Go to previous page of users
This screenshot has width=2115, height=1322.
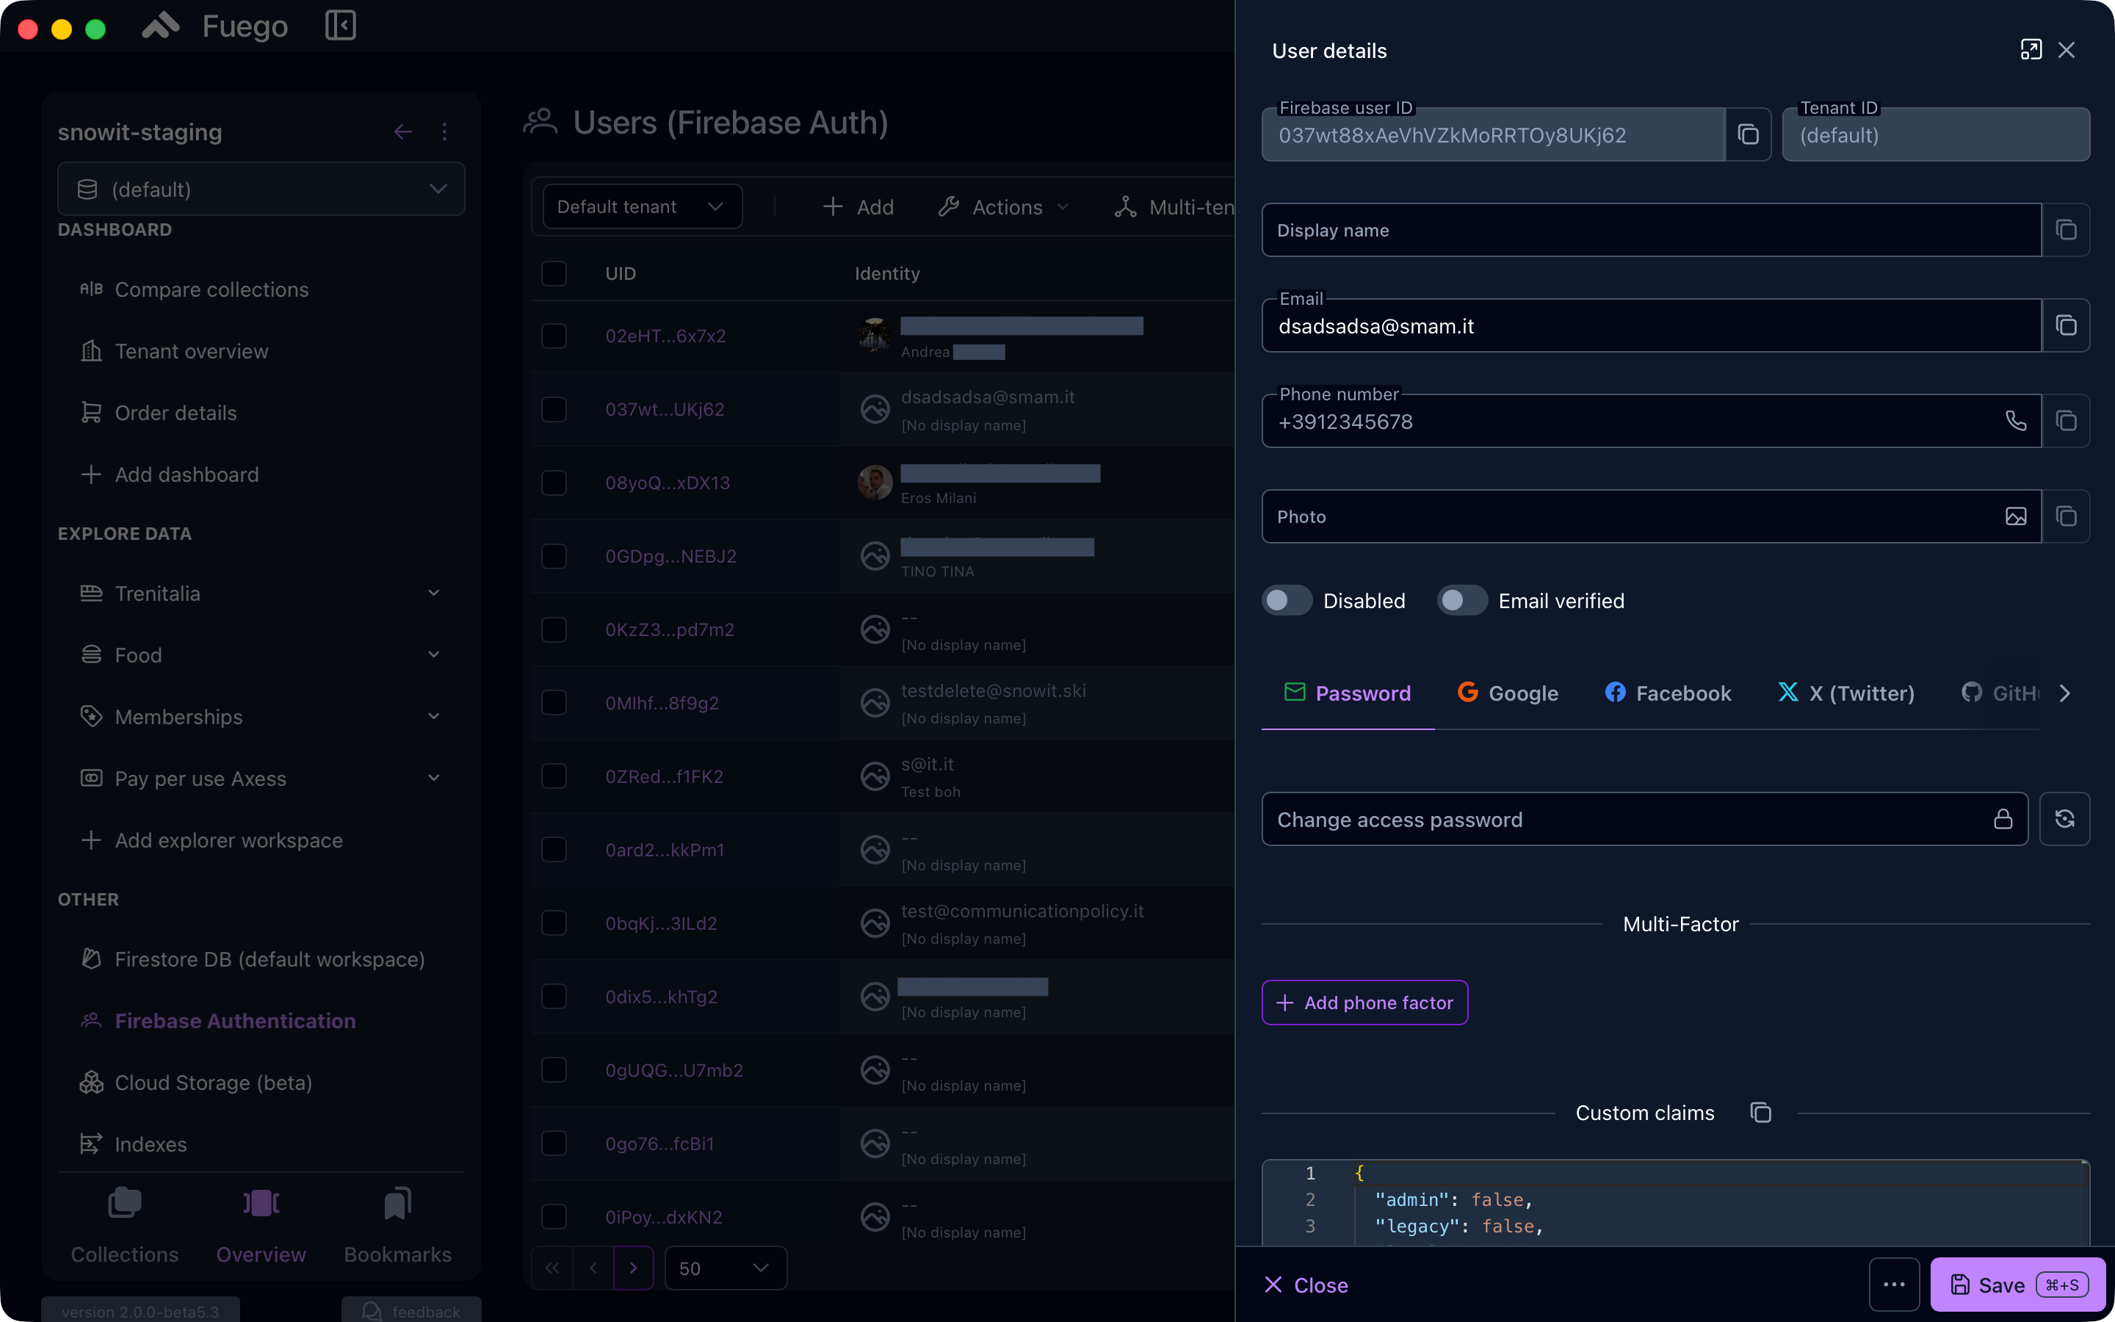click(x=593, y=1268)
